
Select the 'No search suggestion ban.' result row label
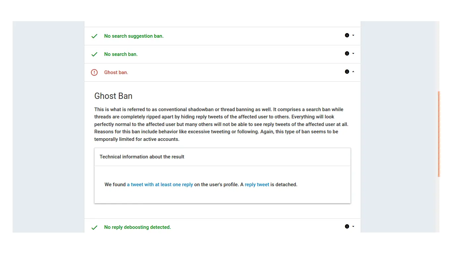pos(134,36)
